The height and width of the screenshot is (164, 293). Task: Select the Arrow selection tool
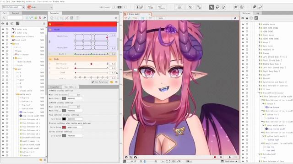point(212,7)
